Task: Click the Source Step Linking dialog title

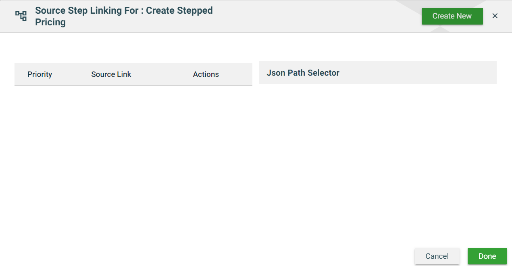Action: [x=124, y=11]
